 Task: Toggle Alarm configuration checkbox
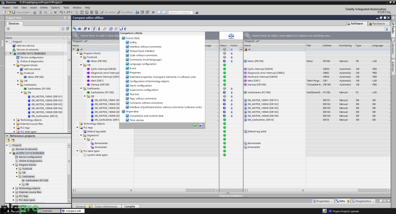(127, 86)
